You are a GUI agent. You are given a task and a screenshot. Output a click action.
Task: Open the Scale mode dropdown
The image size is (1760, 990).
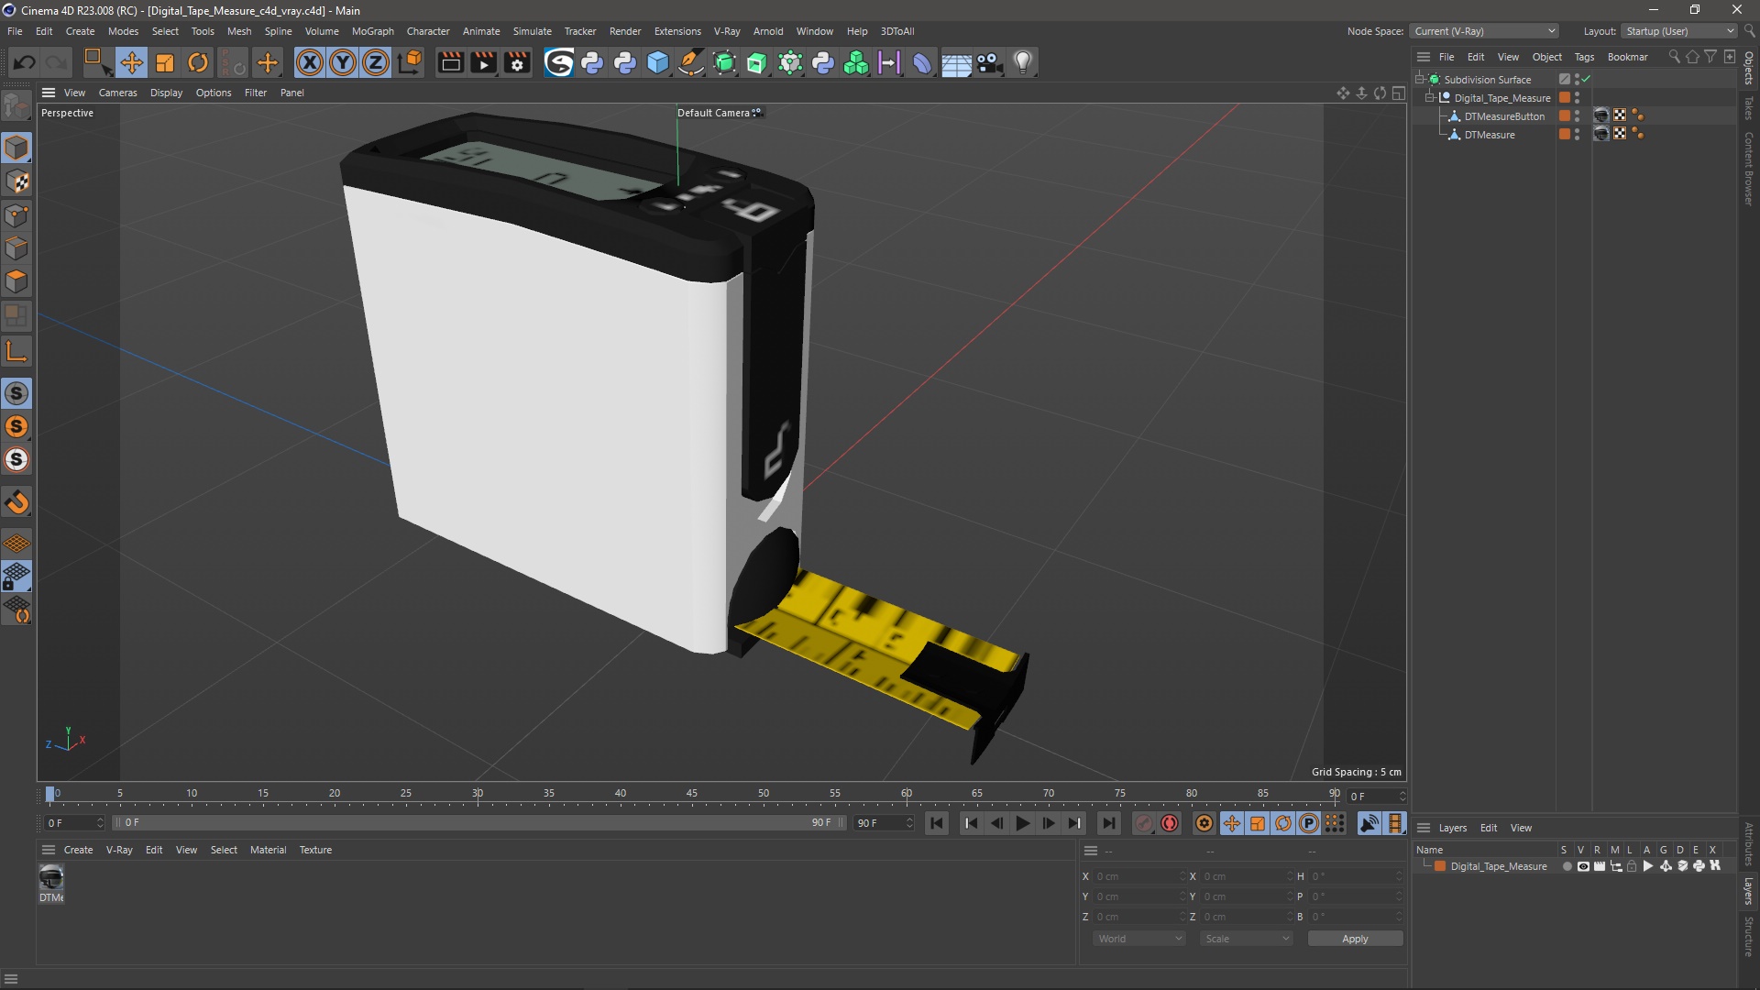coord(1246,939)
